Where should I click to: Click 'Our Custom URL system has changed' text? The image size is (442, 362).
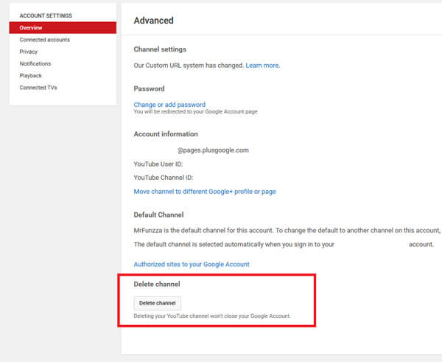click(x=189, y=66)
